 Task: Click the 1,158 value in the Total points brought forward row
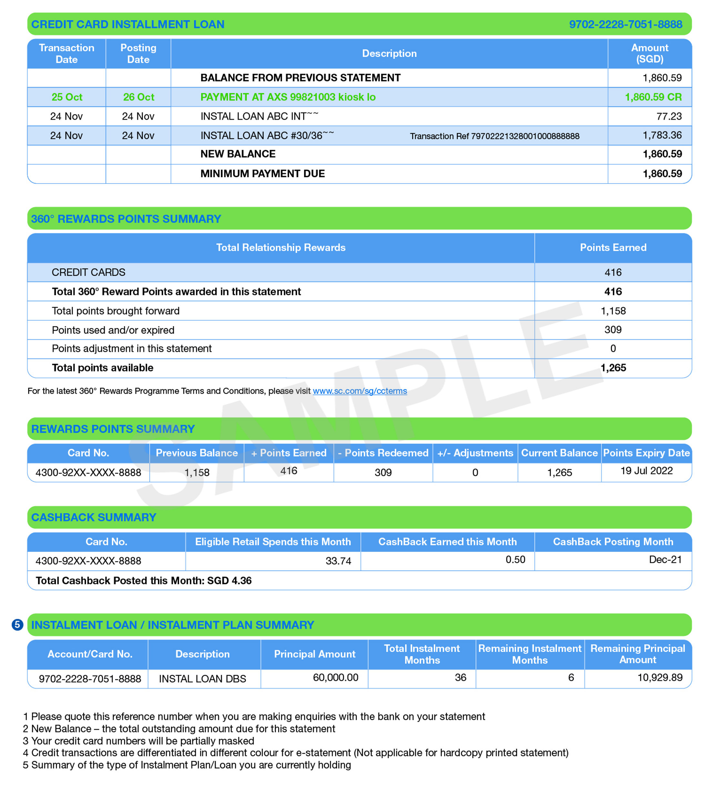[613, 311]
